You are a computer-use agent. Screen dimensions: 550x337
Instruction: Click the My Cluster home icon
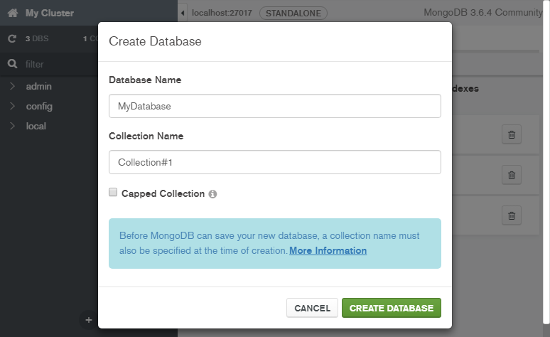tap(12, 13)
